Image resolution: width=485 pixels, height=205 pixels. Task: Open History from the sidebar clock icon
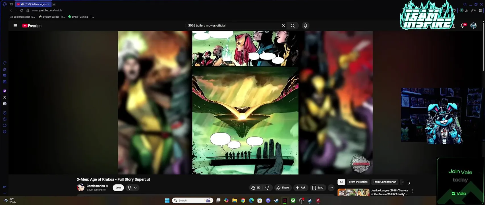(x=5, y=119)
